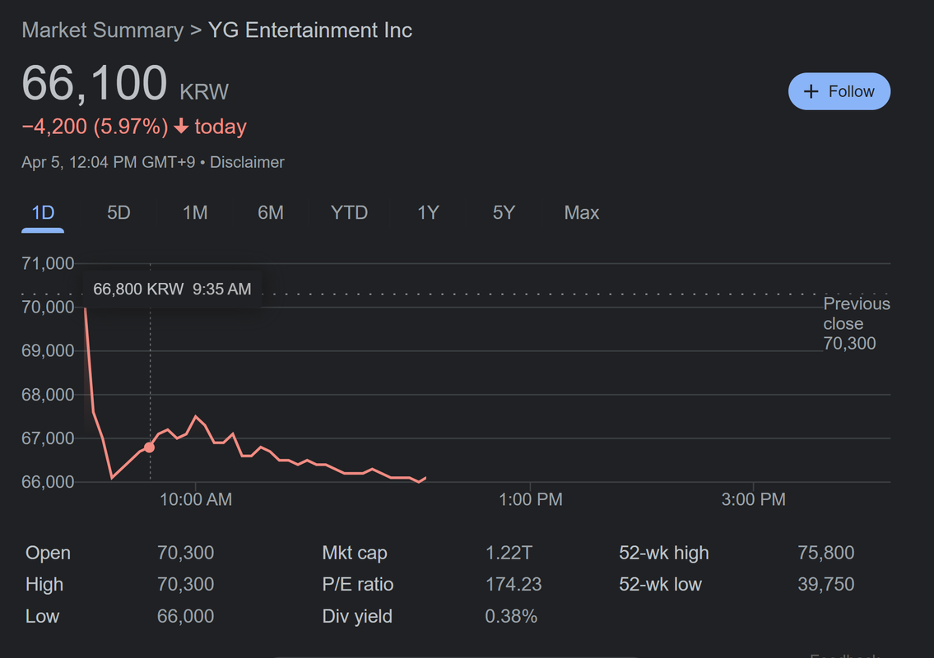
Task: View the 1Y chart range
Action: click(428, 212)
